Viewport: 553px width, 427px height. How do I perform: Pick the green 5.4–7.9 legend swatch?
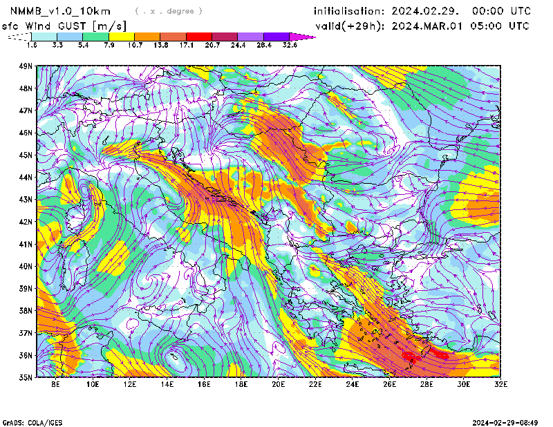[95, 37]
